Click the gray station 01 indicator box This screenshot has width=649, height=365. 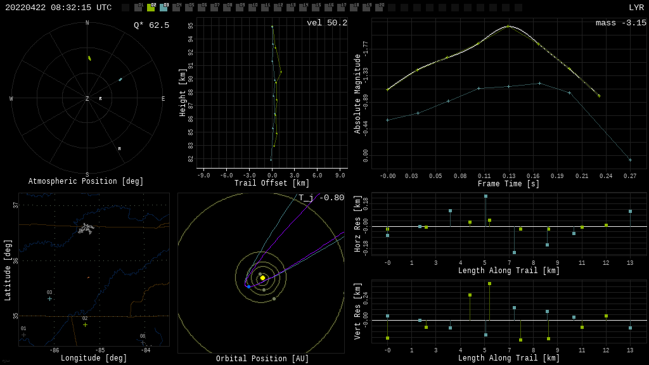(x=138, y=8)
